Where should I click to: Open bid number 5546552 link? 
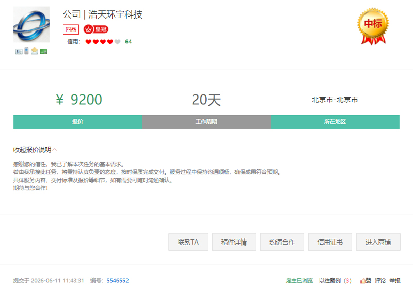[118, 281]
